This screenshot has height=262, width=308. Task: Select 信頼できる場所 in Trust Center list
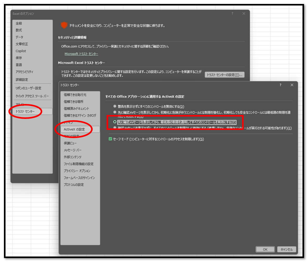click(x=74, y=102)
